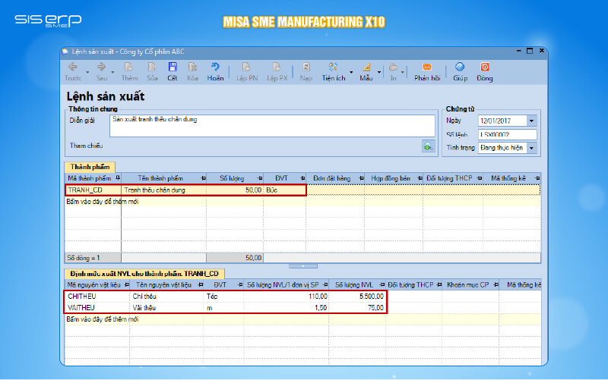Click quantity cell 50,00 in TRANH_CD row

235,190
